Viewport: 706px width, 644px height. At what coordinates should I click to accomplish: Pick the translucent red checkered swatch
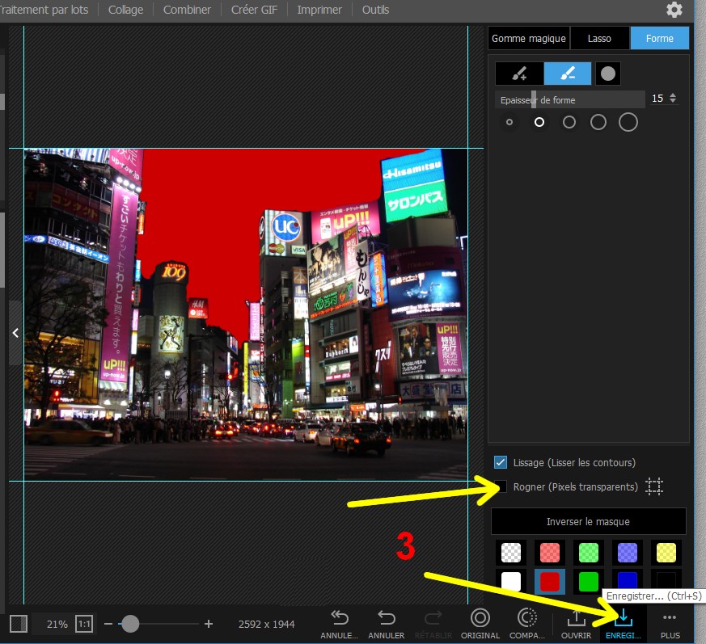(549, 553)
